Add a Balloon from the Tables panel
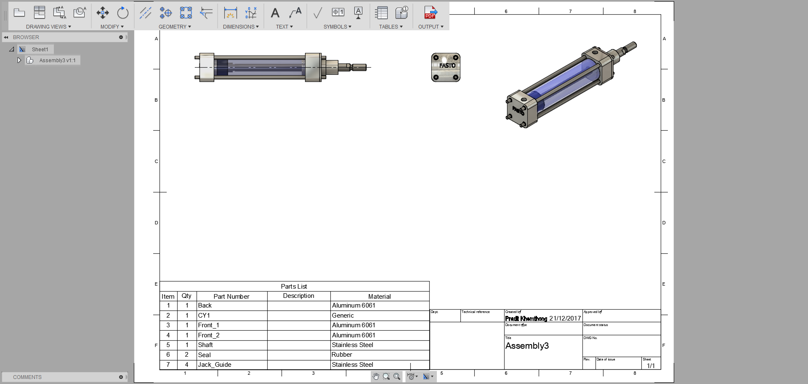 (401, 13)
